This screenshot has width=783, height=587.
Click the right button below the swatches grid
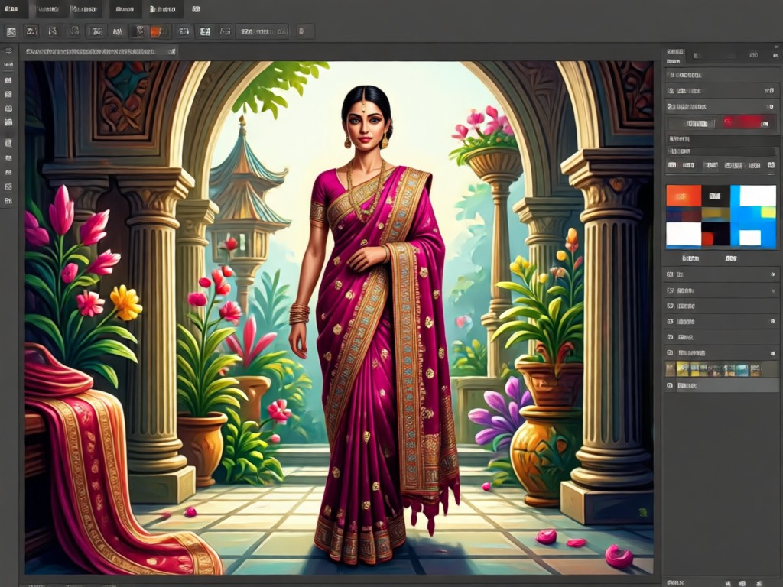pyautogui.click(x=731, y=258)
